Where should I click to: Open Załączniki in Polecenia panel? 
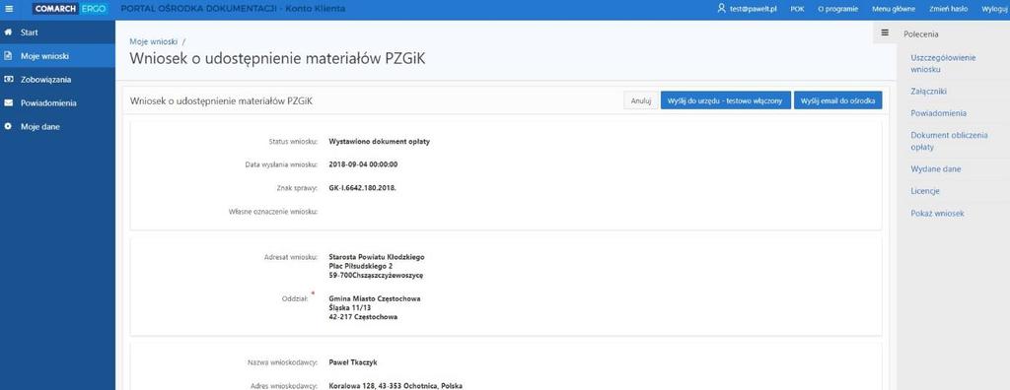[x=928, y=92]
